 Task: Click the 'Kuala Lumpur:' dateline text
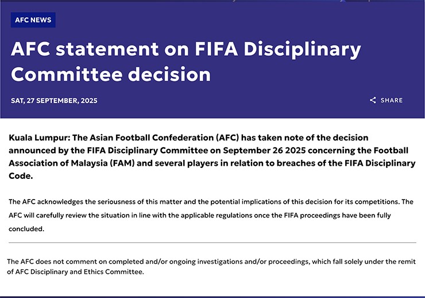click(x=40, y=138)
